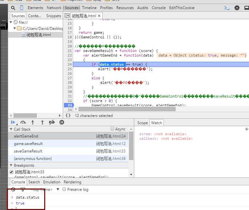Select the anonymous function stack frame
This screenshot has height=210, width=249.
coord(68,159)
